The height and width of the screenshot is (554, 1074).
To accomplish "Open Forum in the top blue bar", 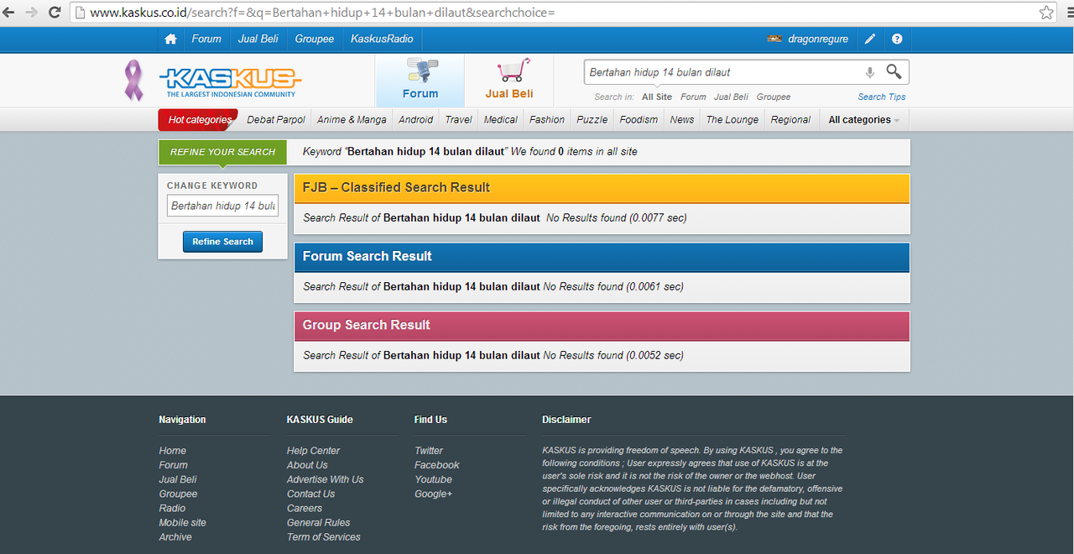I will [206, 39].
